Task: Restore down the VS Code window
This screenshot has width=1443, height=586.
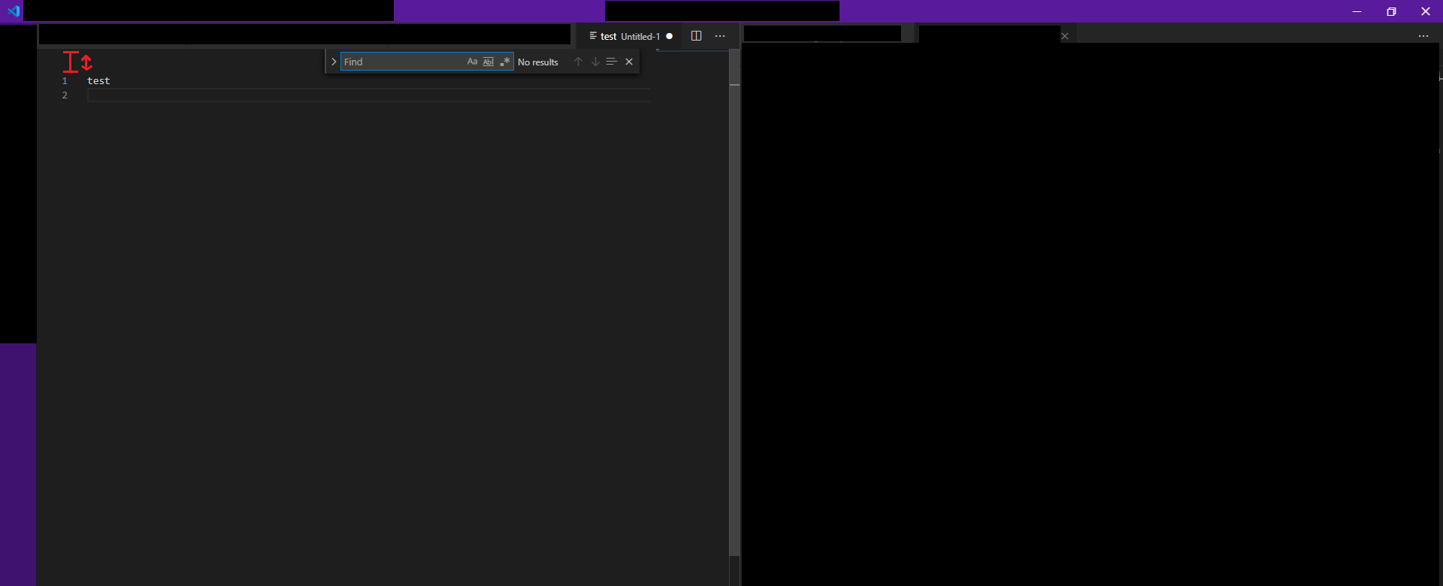Action: [x=1391, y=11]
